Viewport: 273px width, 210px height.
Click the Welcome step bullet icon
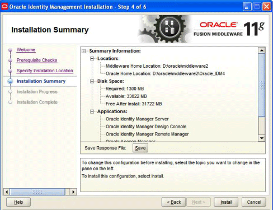11,50
